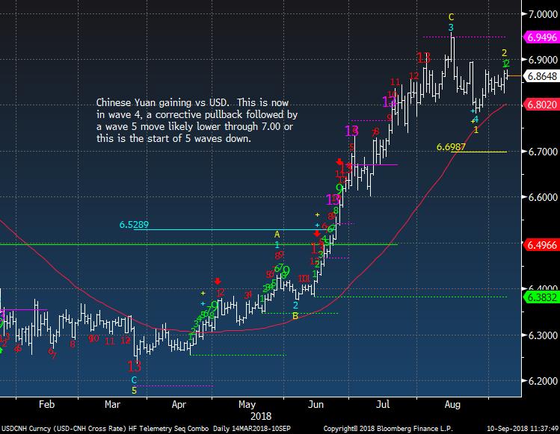560x434 pixels.
Task: Click the 6.7000 axis value
Action: tap(542, 152)
